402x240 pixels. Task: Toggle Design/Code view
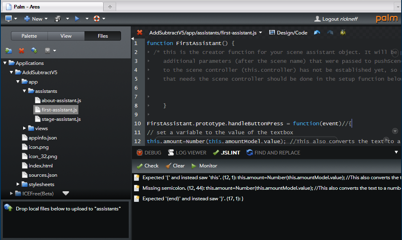[x=288, y=32]
